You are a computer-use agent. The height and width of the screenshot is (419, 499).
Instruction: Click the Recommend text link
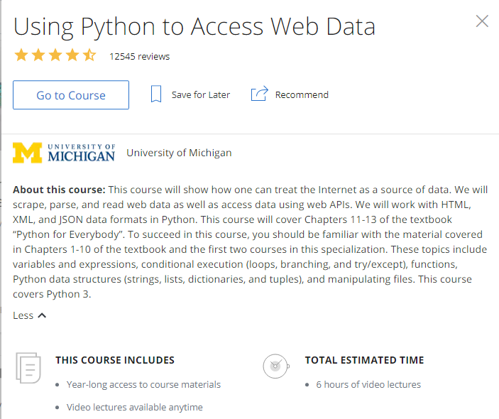tap(302, 95)
